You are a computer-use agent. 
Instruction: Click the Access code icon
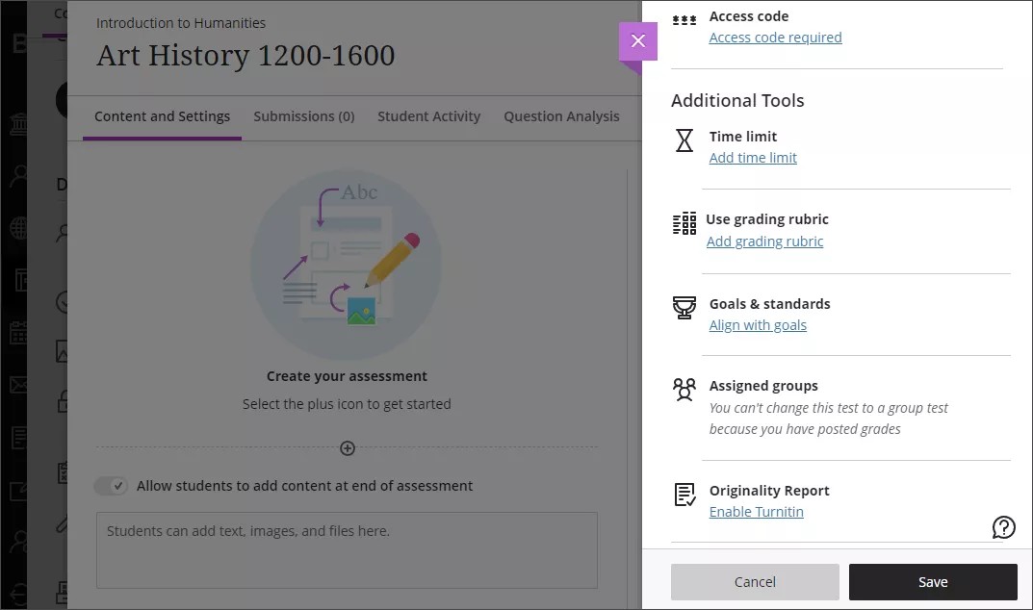coord(684,16)
